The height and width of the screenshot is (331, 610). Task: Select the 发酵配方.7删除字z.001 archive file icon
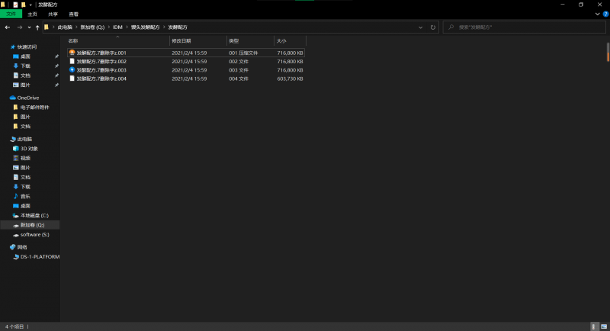coord(72,53)
